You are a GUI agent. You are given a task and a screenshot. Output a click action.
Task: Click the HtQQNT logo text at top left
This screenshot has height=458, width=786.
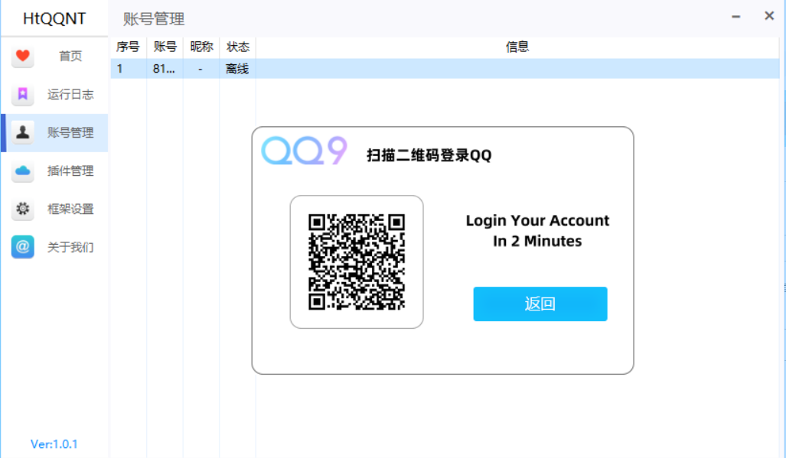pyautogui.click(x=54, y=16)
